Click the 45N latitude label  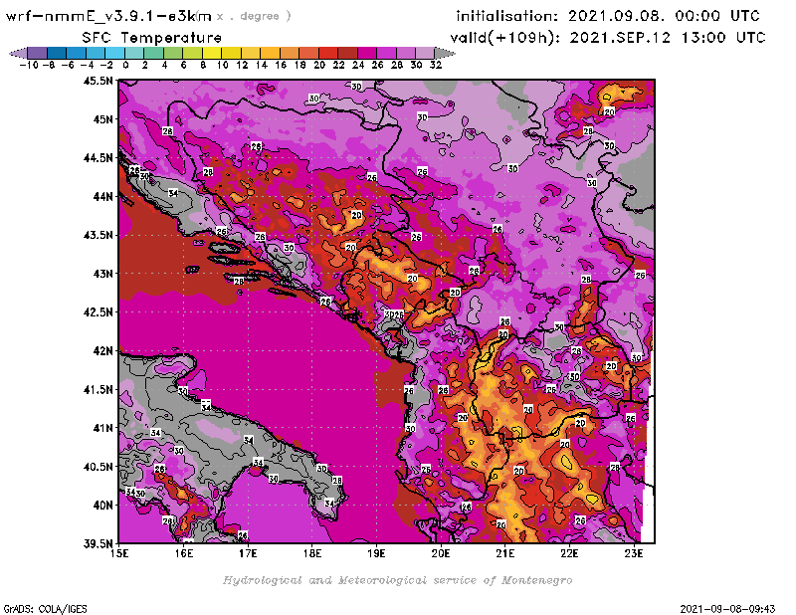point(102,119)
